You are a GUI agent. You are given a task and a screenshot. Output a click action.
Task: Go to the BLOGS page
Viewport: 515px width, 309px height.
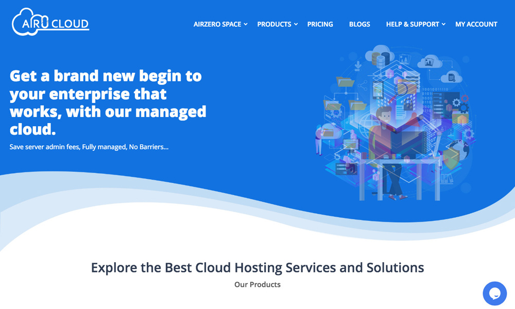click(359, 24)
